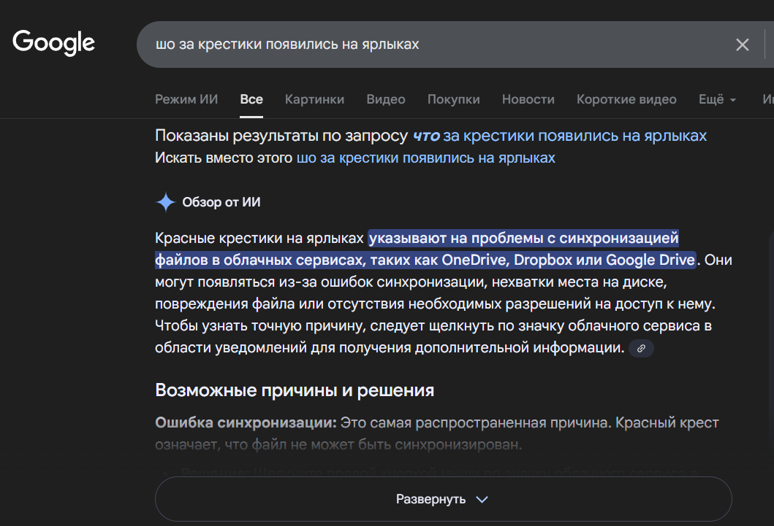Switch to the Картинки tab
The image size is (774, 526).
(314, 99)
